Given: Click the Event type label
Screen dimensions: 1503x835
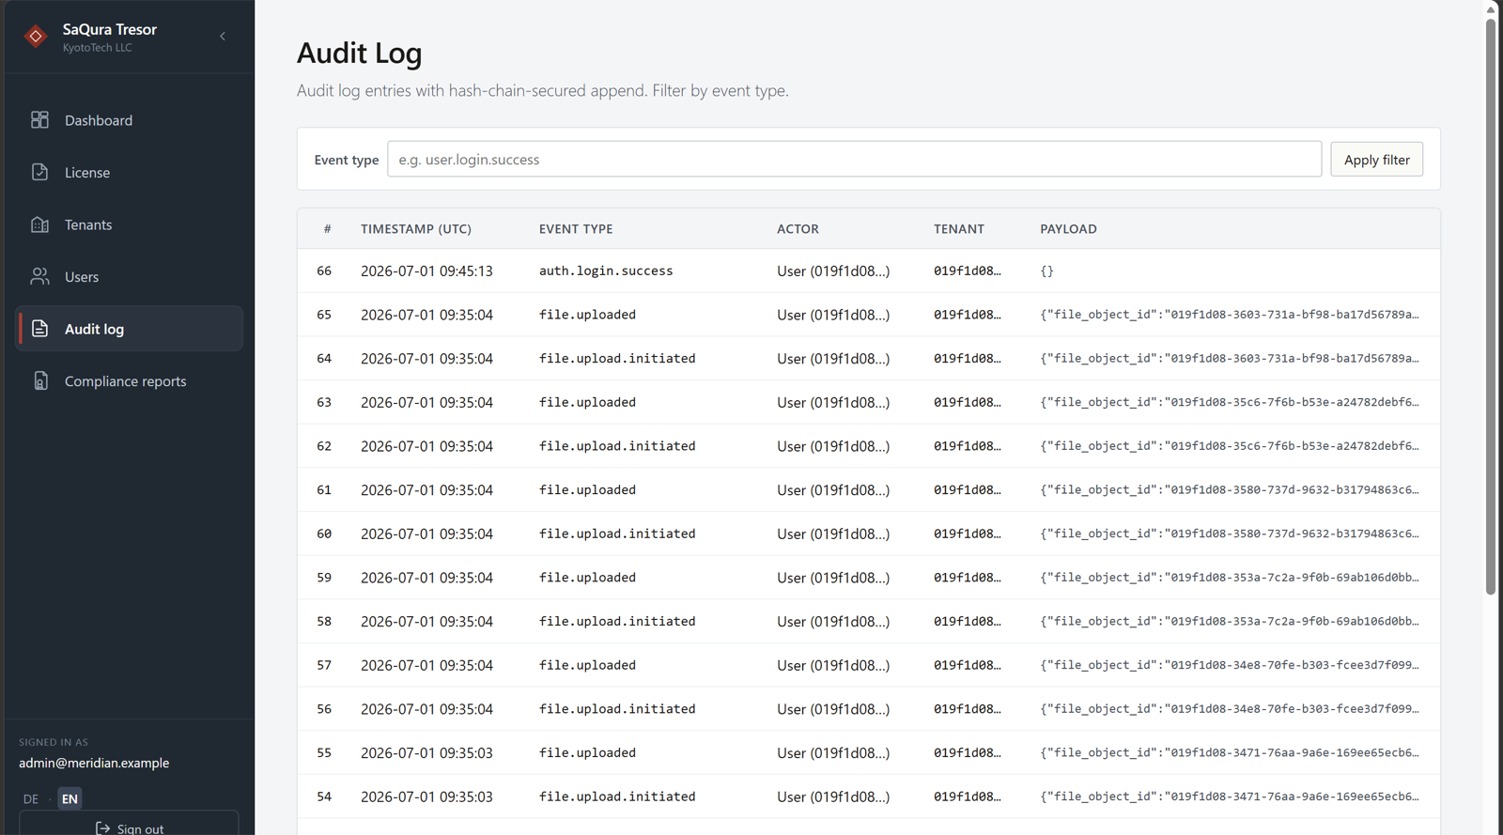Looking at the screenshot, I should tap(347, 160).
